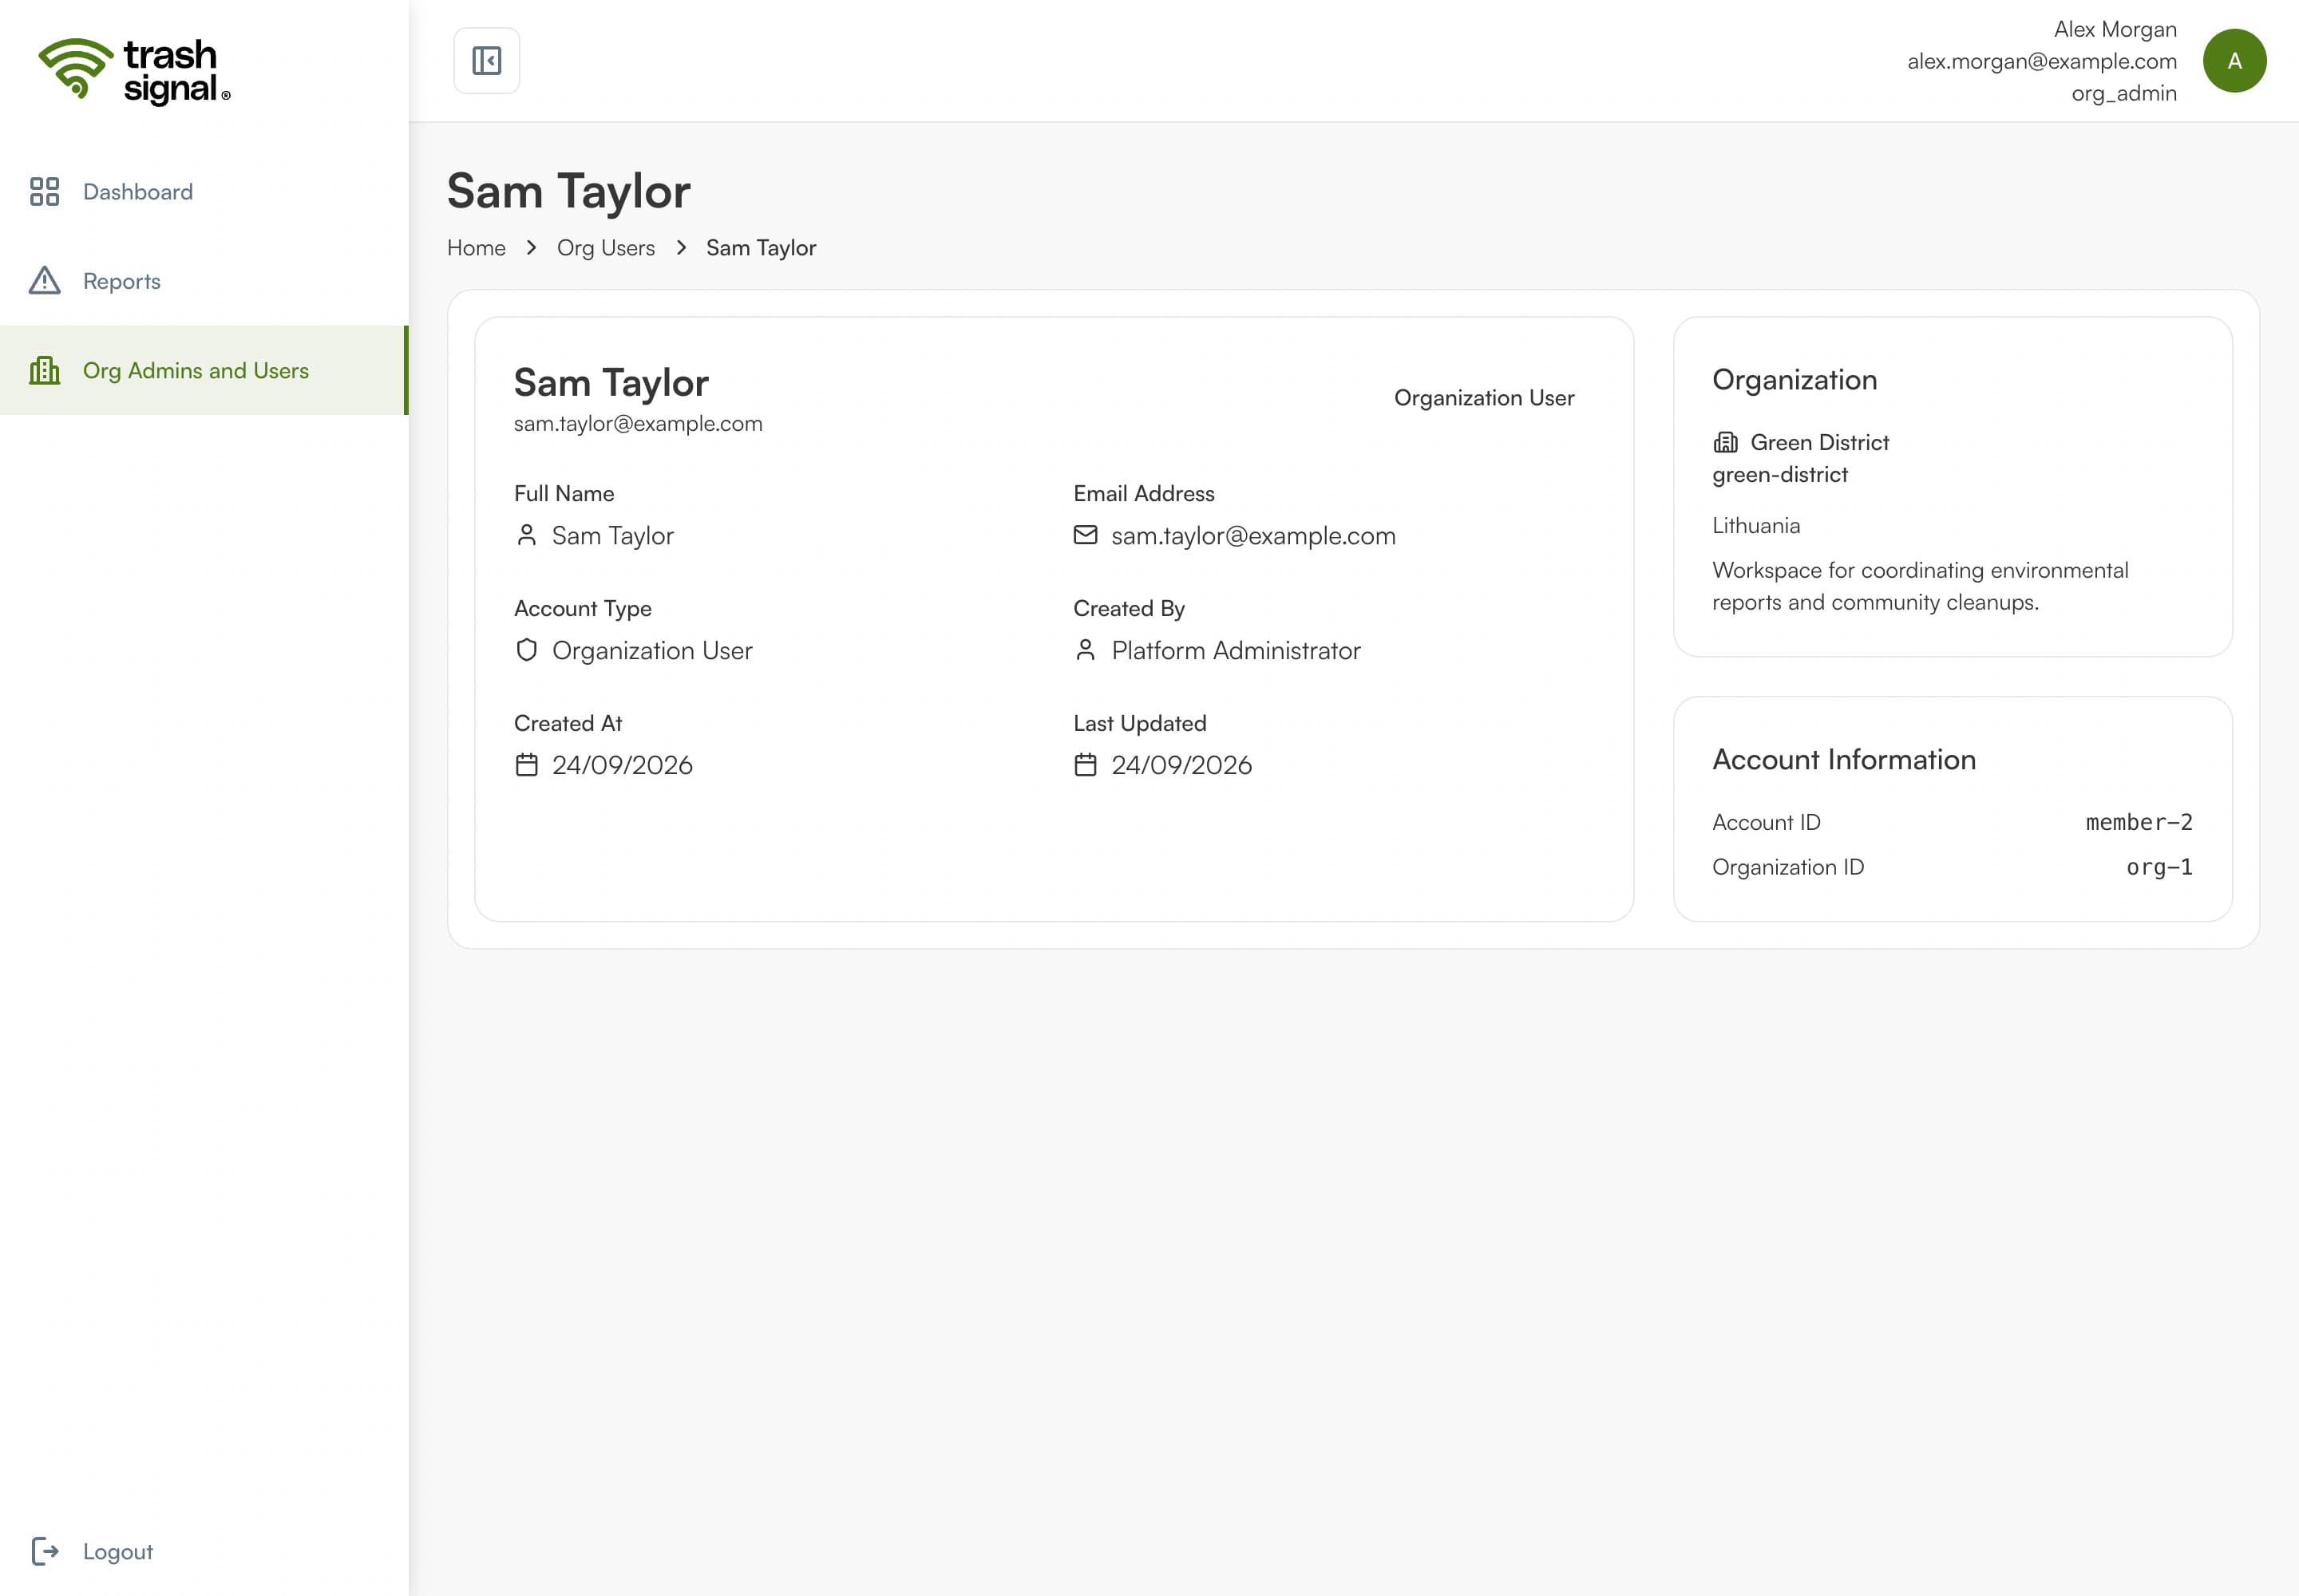The width and height of the screenshot is (2299, 1596).
Task: Click the person icon beside Platform Administrator
Action: pos(1086,650)
